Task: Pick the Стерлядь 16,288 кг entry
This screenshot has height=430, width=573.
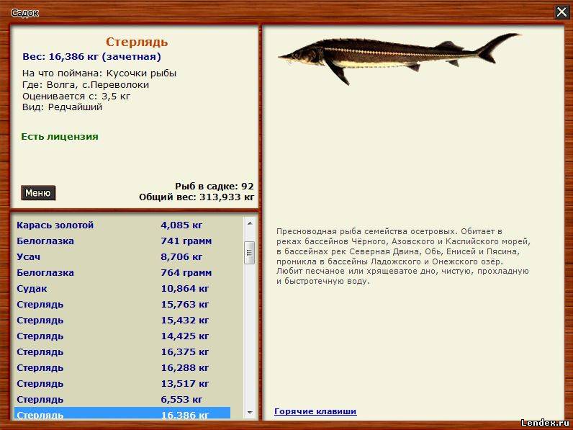Action: tap(122, 368)
